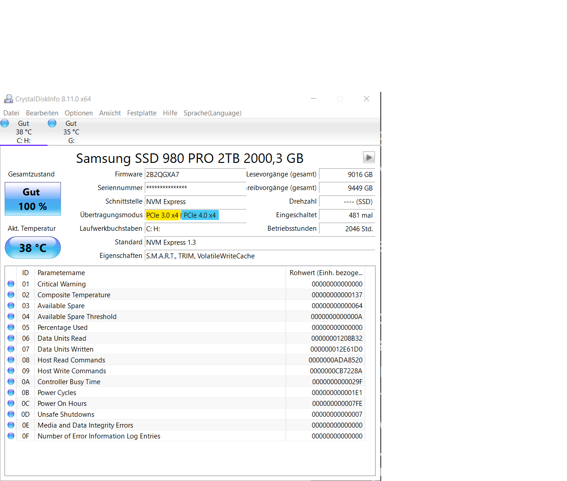Click the Rohwert column header
Viewport: 567px width, 481px height.
[325, 273]
